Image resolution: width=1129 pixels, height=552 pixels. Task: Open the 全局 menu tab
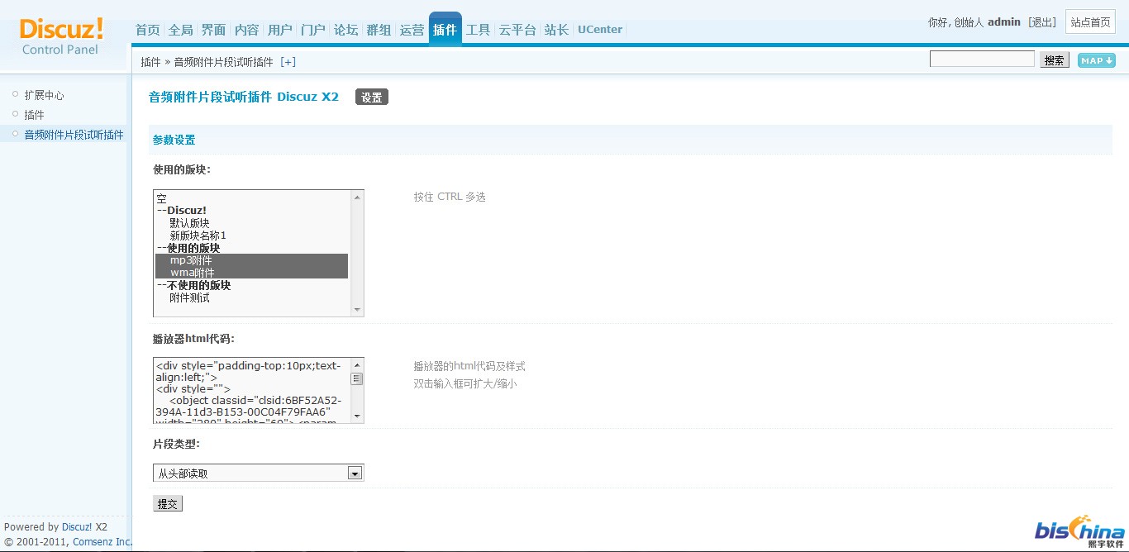180,30
